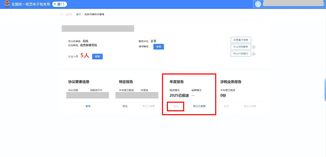The image size is (326, 157).
Task: Open 更正及查看 under 年度报告
Action: click(199, 106)
